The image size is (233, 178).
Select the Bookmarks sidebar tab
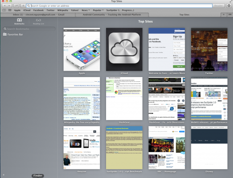click(x=19, y=22)
